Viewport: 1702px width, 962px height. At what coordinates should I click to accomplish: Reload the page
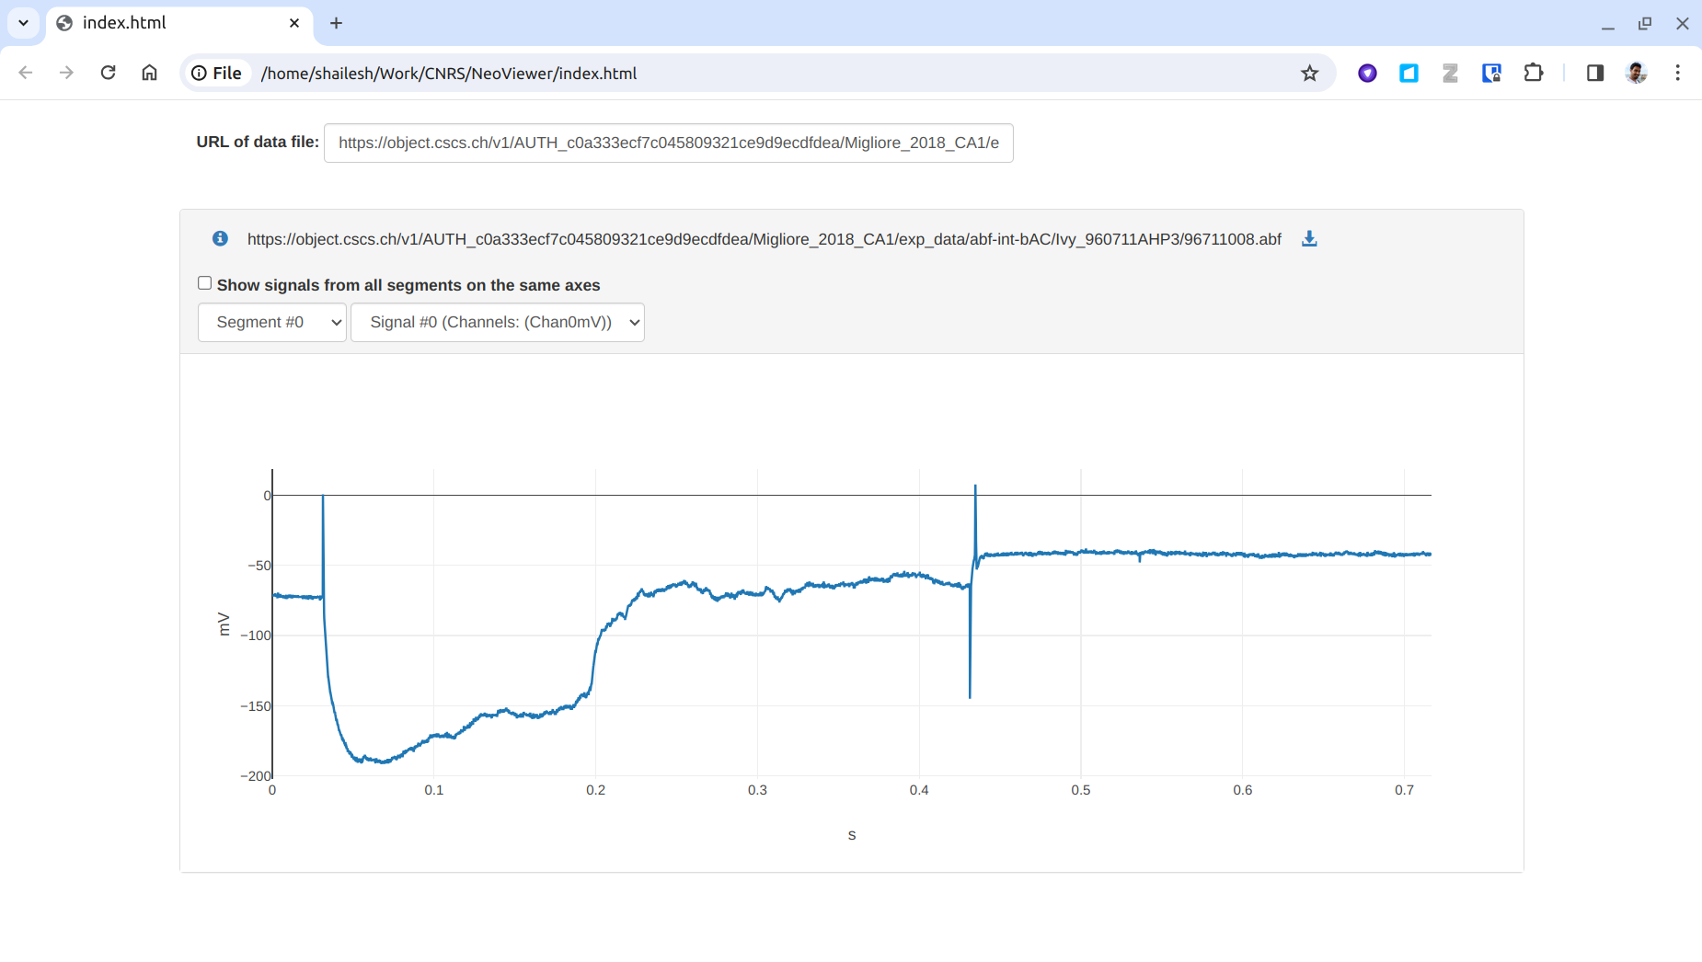click(x=108, y=74)
